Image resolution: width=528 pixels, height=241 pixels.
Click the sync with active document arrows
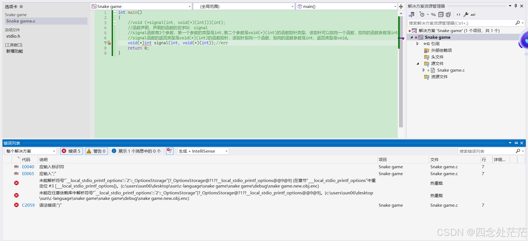(x=433, y=15)
